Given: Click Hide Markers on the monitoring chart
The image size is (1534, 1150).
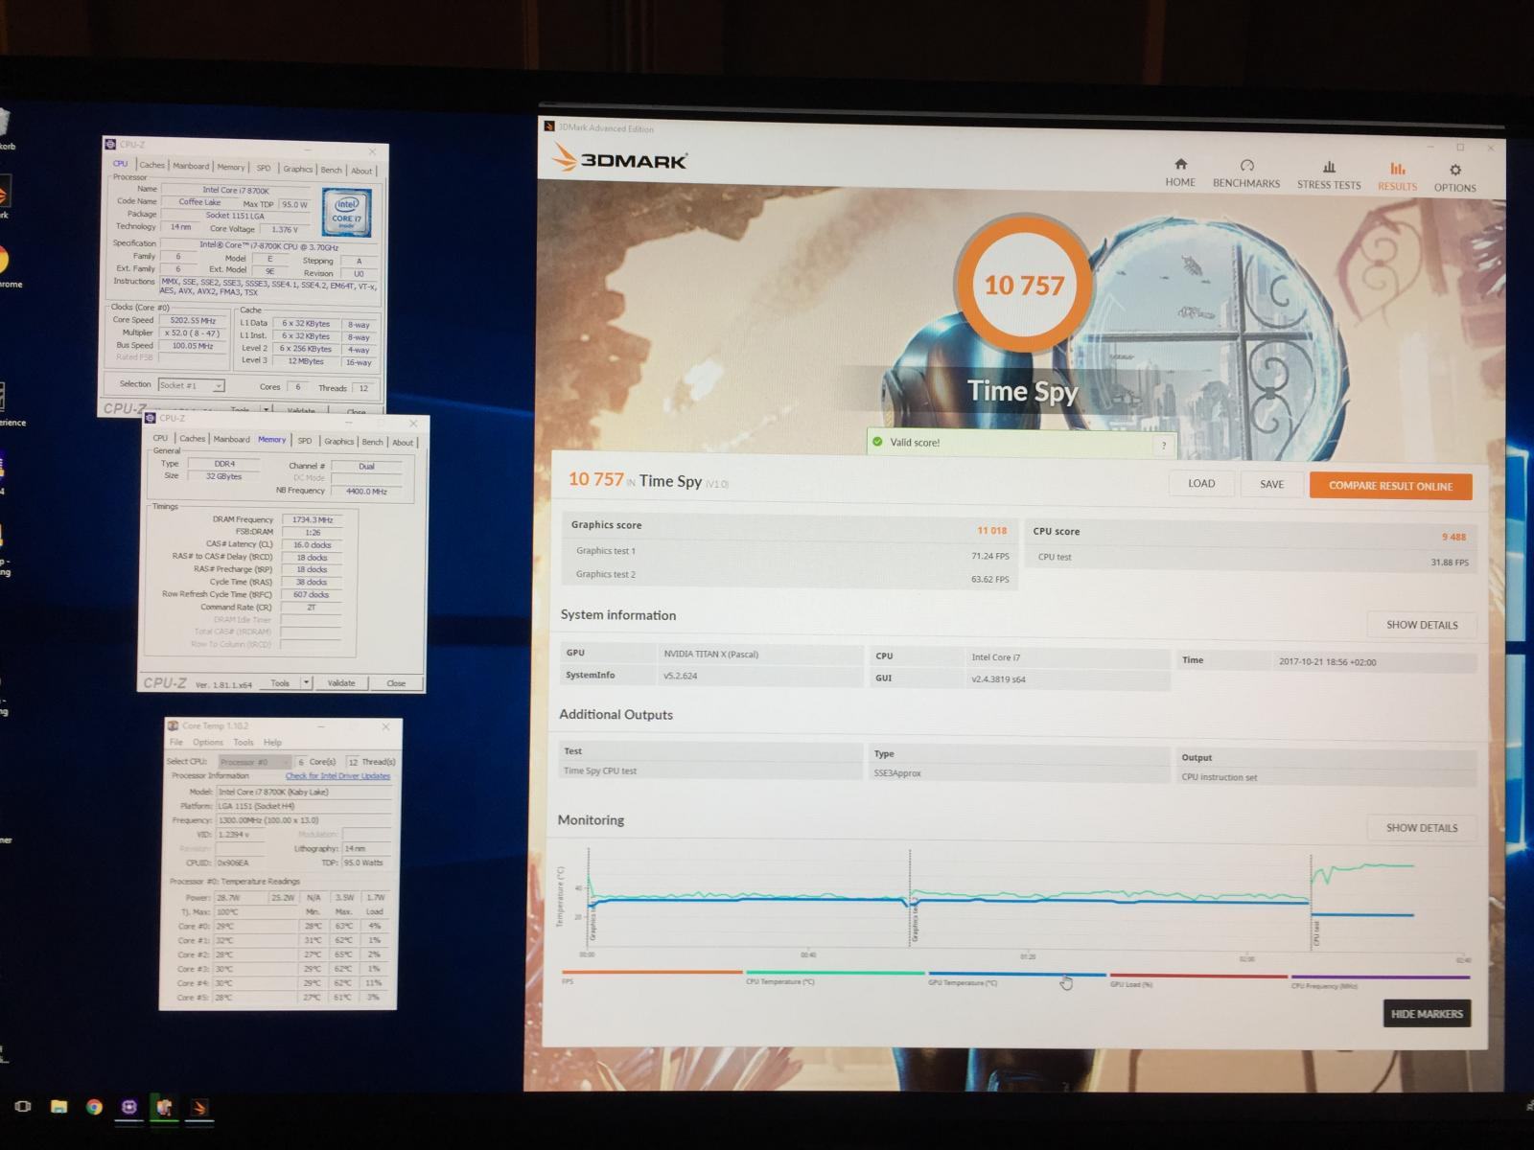Looking at the screenshot, I should (x=1427, y=1014).
